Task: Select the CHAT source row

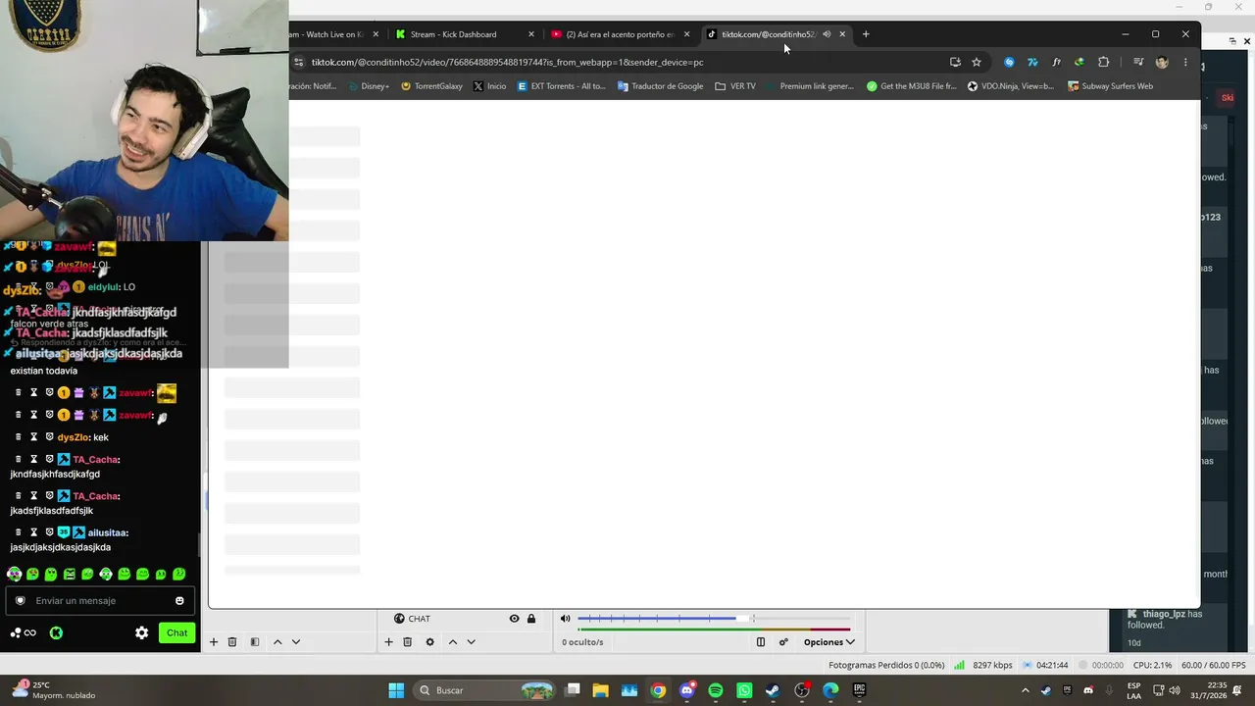Action: pos(465,619)
